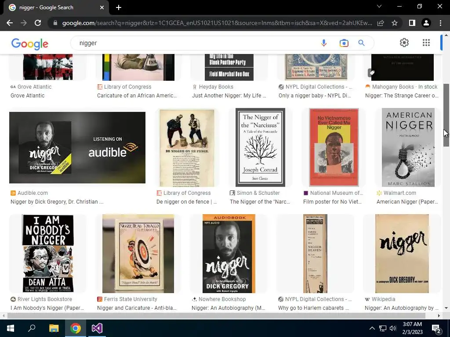Open the Windows Start menu
This screenshot has width=450, height=337.
point(11,328)
